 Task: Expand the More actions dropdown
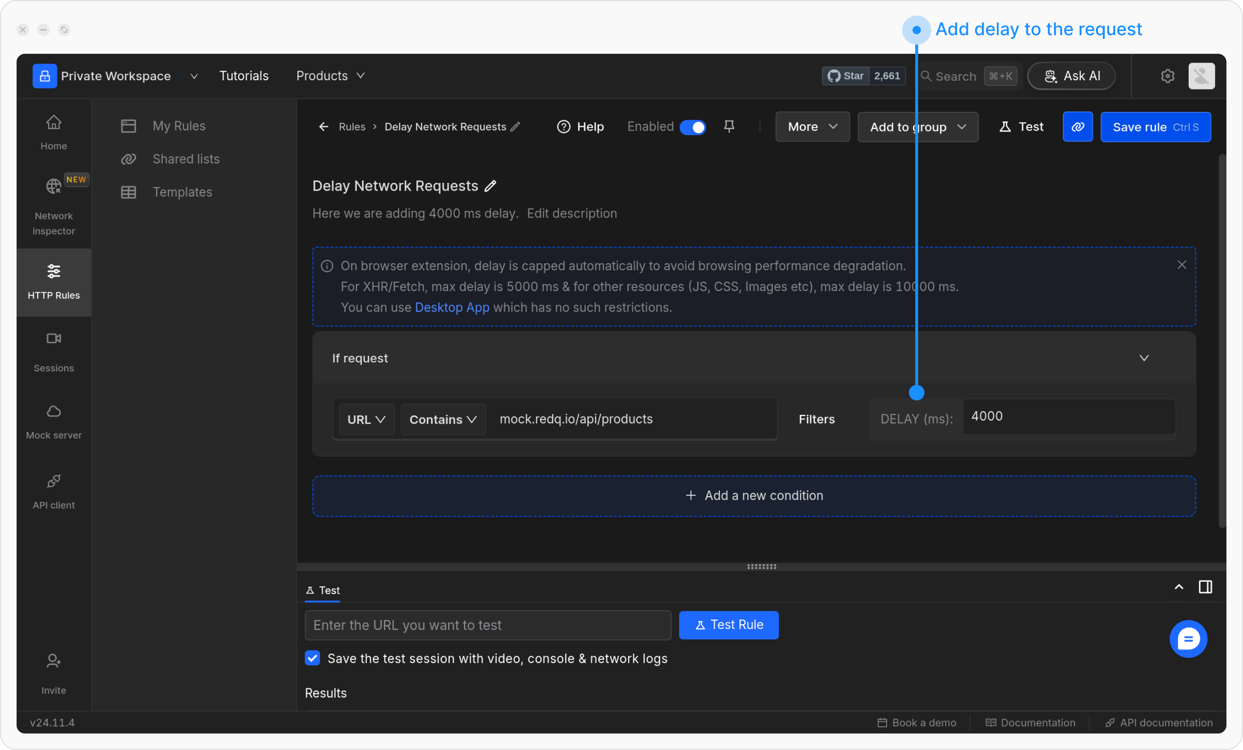pyautogui.click(x=812, y=127)
